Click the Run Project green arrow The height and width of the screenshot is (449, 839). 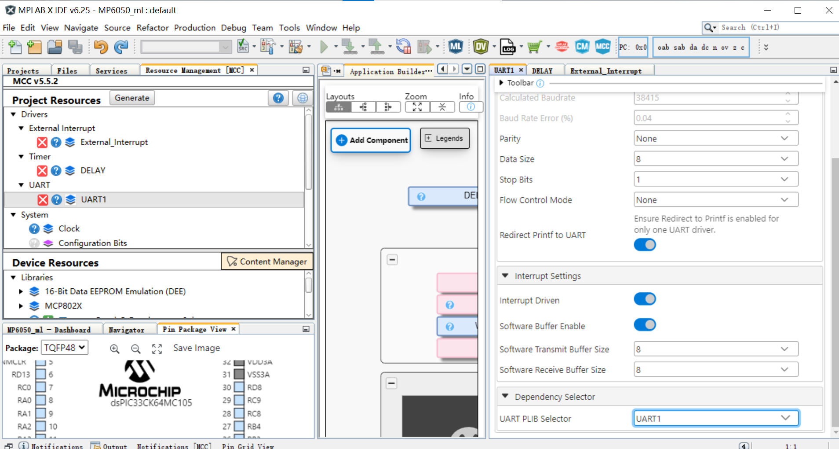324,47
